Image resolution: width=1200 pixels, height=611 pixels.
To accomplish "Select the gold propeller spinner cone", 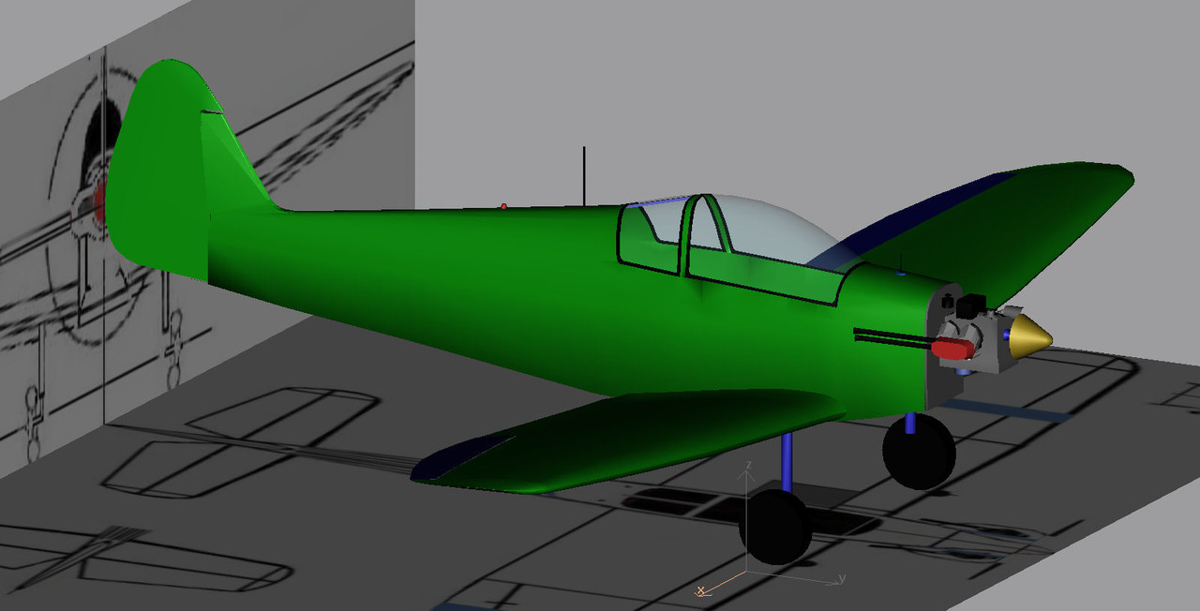I will (x=1029, y=337).
